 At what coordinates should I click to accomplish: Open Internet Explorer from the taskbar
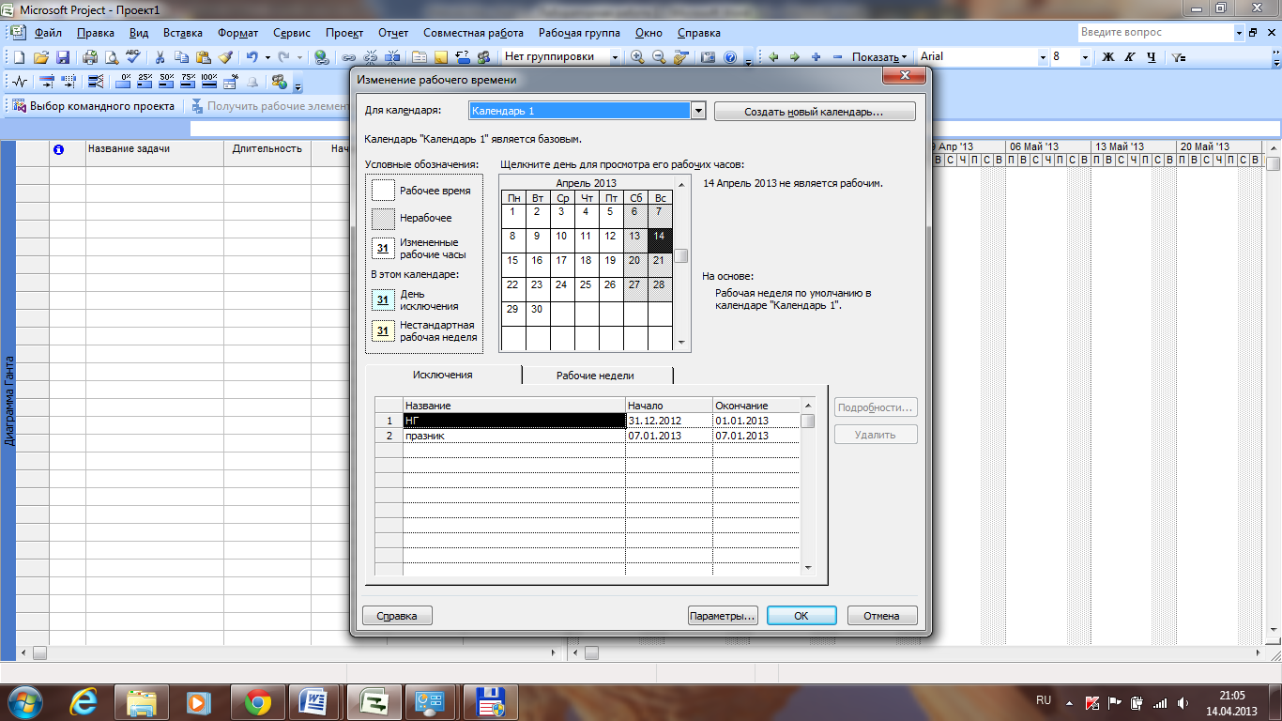(x=84, y=701)
